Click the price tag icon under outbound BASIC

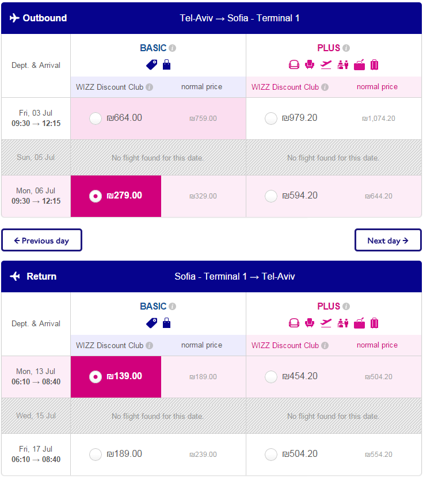[x=151, y=65]
